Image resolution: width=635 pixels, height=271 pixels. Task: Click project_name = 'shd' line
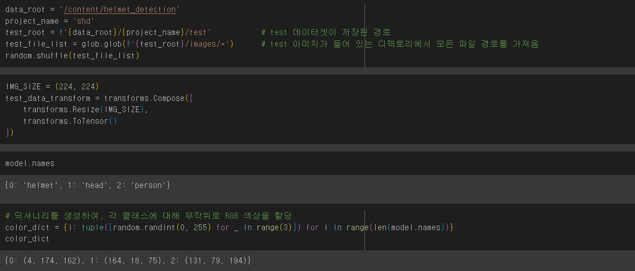(50, 21)
